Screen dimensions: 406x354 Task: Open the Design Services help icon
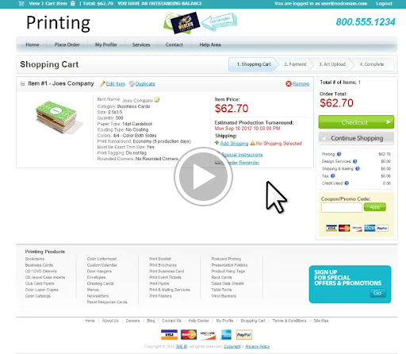tap(355, 161)
